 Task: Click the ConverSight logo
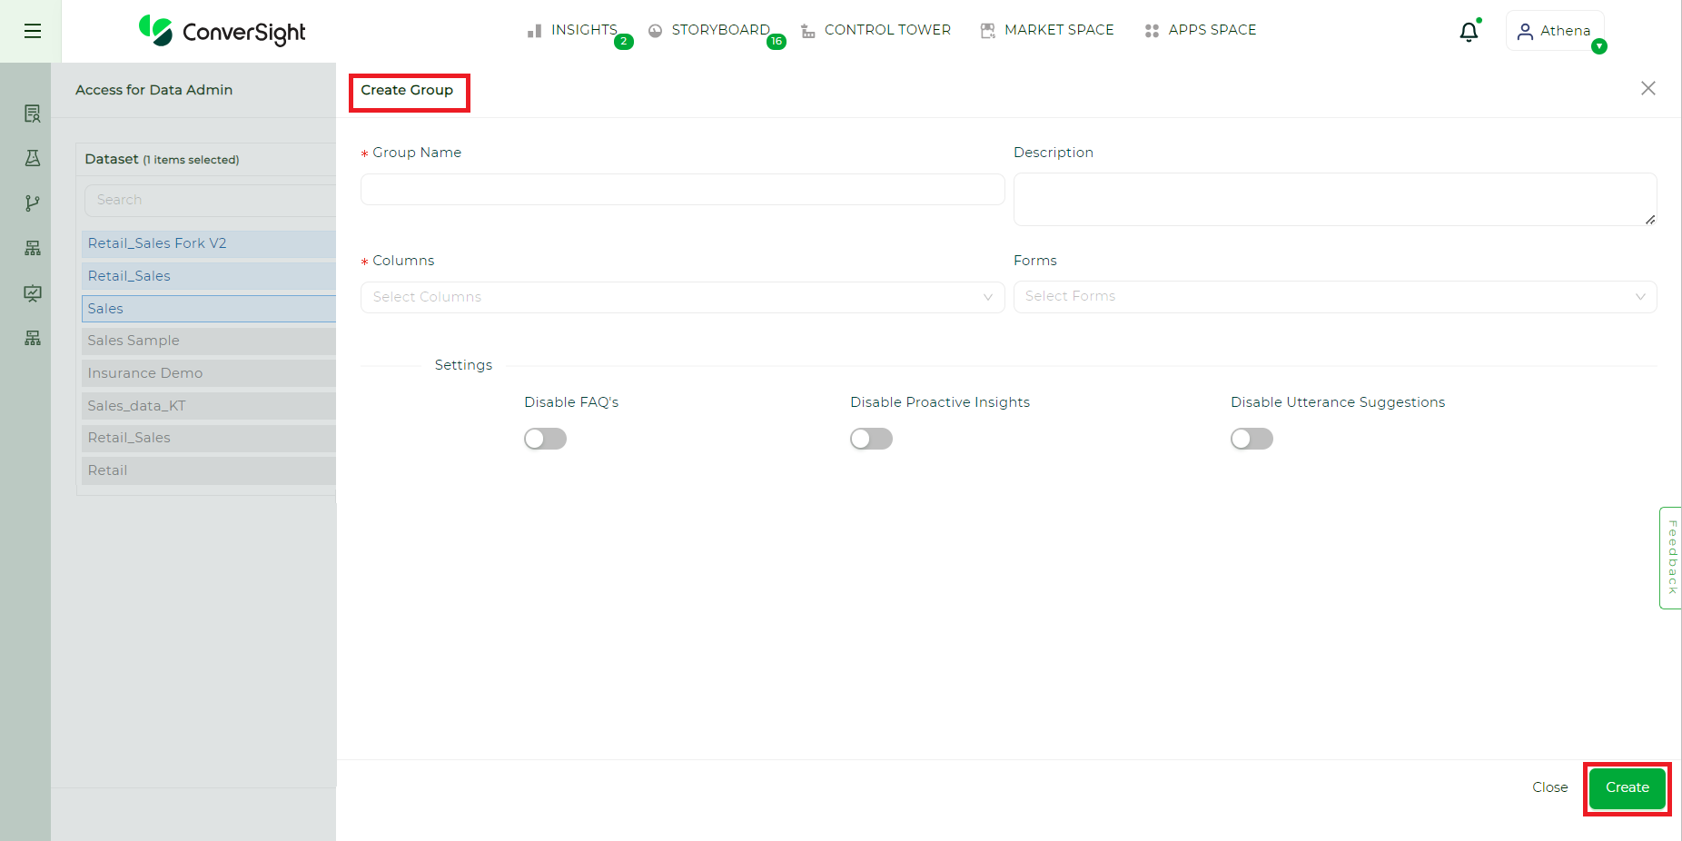point(222,31)
